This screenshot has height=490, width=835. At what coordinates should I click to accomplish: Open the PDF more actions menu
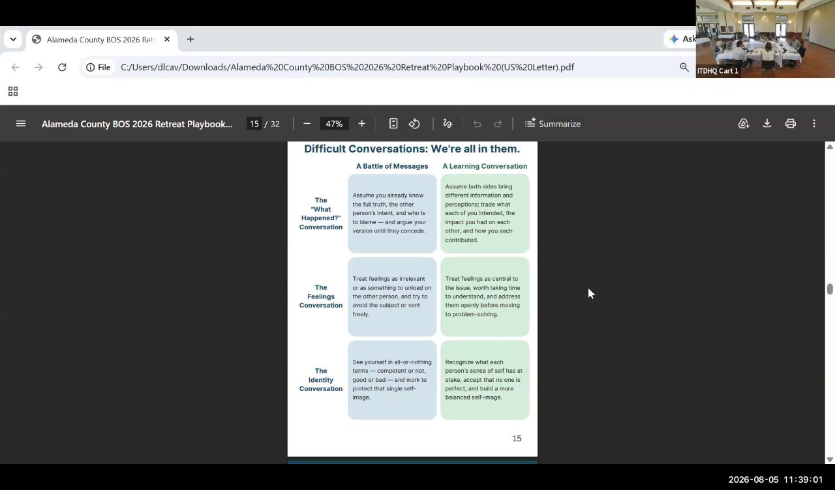[814, 124]
